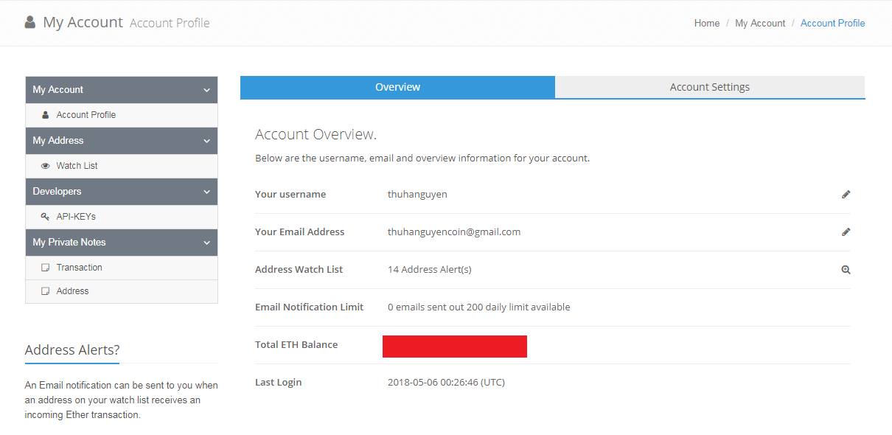Screen dimensions: 892x435
Task: Click the user icon next to My Account heading
Action: (x=30, y=22)
